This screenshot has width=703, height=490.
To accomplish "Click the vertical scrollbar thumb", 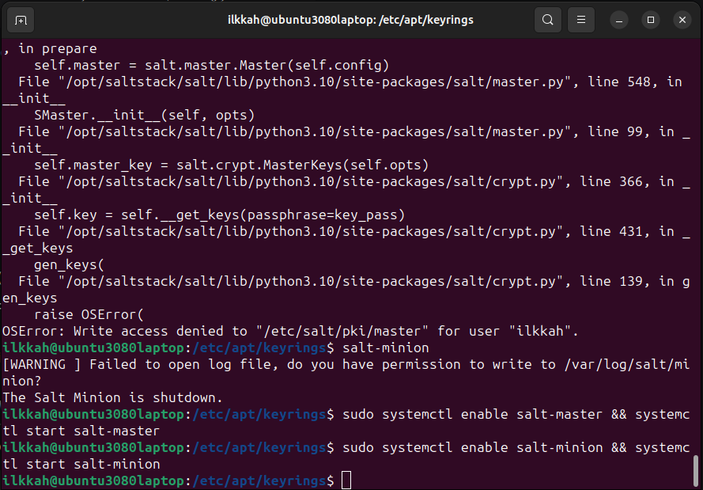I will [x=696, y=469].
